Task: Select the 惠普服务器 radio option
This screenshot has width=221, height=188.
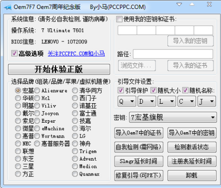Action: tap(37, 144)
